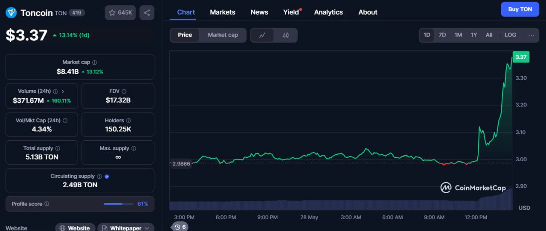Click the verified badge next to Circulating supply
The height and width of the screenshot is (231, 546).
pos(107,176)
